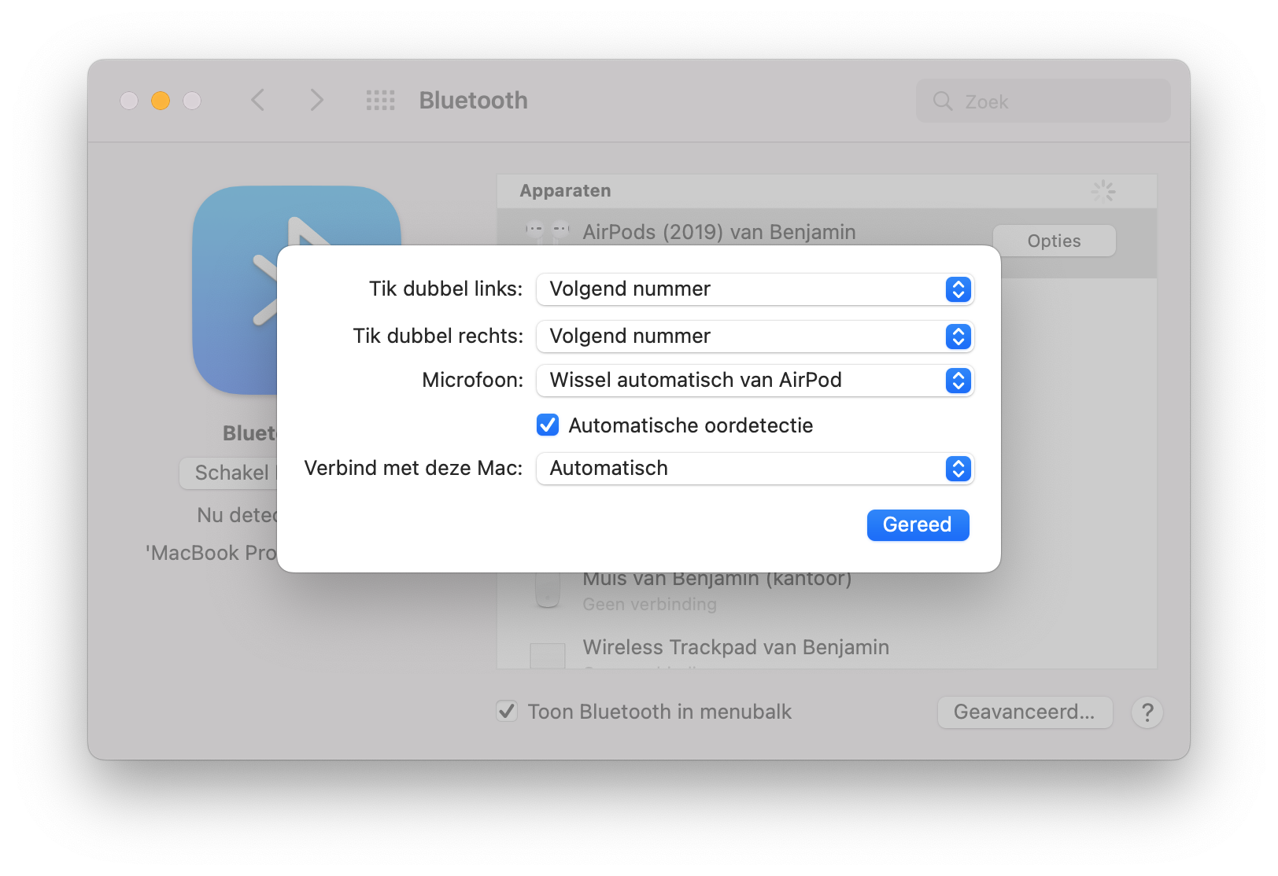Click the 'Tik dubbel links:' label
The image size is (1278, 876).
coord(445,289)
